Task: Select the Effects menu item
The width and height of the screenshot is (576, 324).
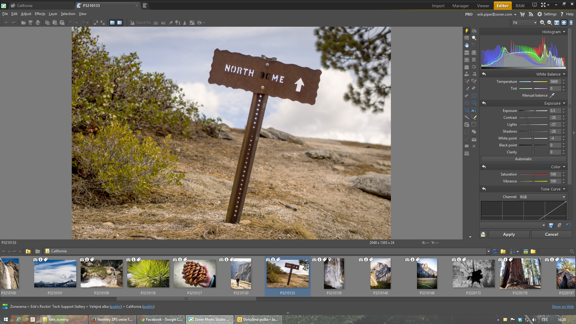Action: (x=40, y=13)
